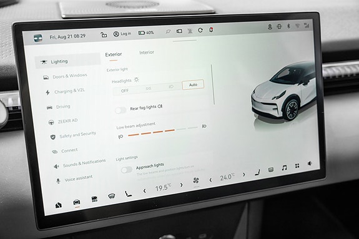The height and width of the screenshot is (239, 359).
Task: Tap the ZEEKR app tile icon at top left
Action: 38,38
